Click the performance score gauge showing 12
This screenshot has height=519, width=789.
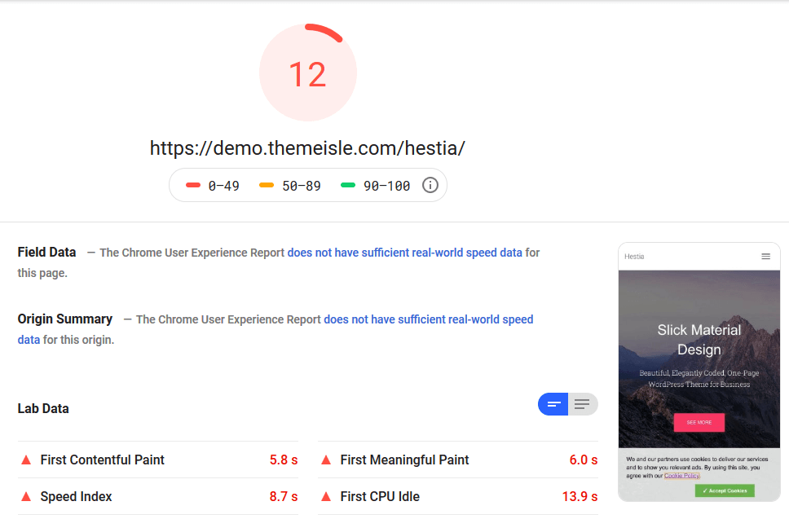[308, 73]
